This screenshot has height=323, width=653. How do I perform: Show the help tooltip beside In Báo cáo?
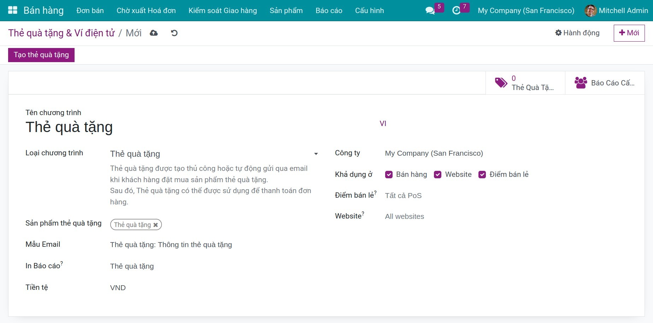pyautogui.click(x=61, y=263)
